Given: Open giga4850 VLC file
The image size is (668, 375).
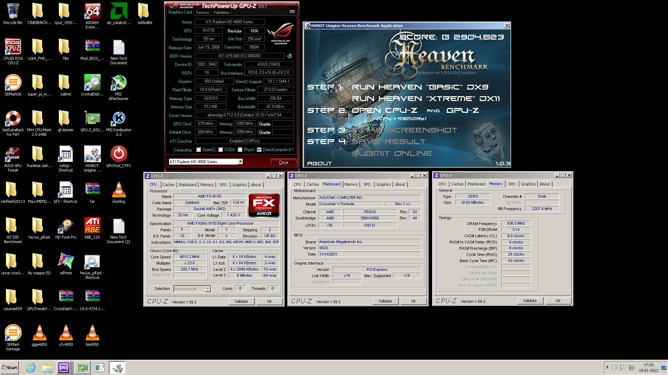Looking at the screenshot, I should [39, 335].
